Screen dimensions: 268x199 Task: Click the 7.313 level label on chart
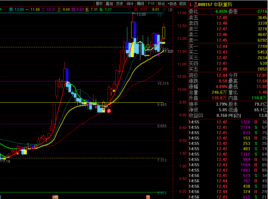pyautogui.click(x=162, y=160)
